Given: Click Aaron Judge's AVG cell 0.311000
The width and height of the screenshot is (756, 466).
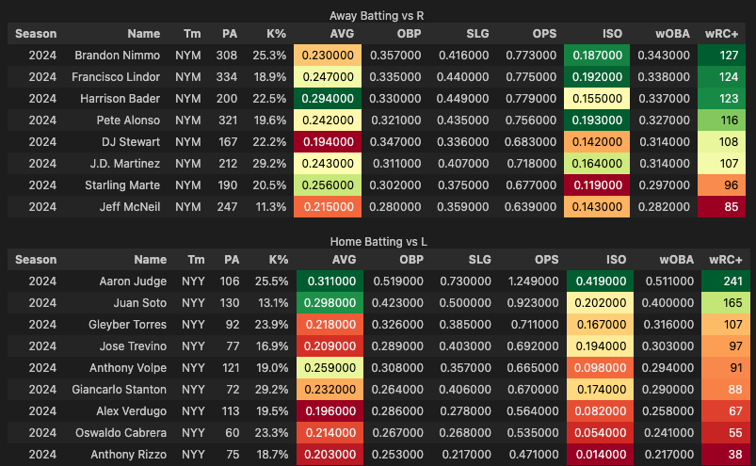Looking at the screenshot, I should point(330,281).
